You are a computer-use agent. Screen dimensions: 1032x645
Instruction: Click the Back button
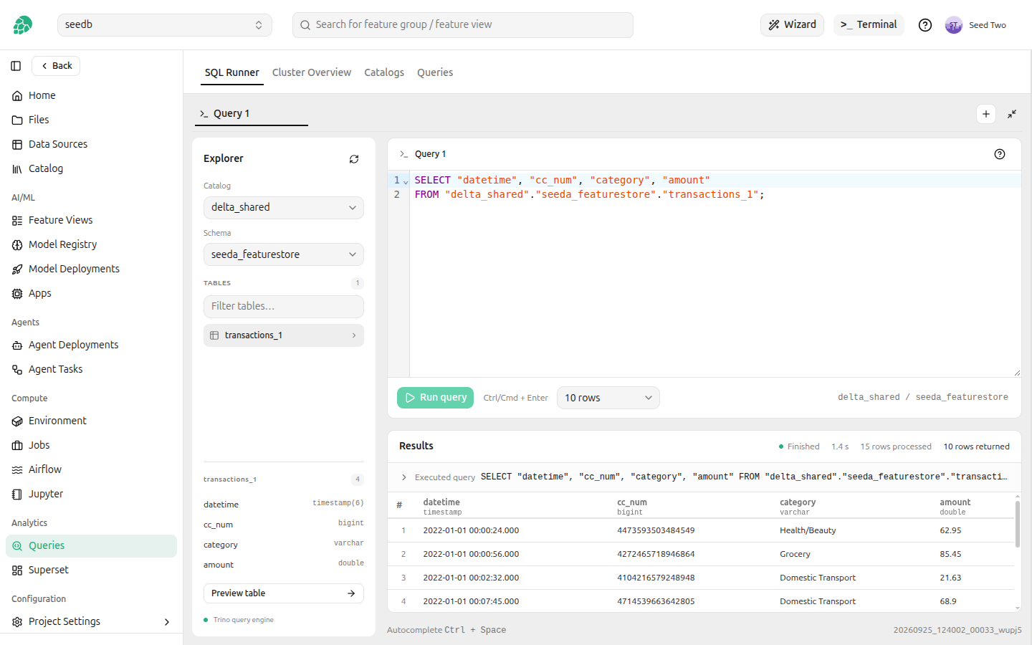56,66
